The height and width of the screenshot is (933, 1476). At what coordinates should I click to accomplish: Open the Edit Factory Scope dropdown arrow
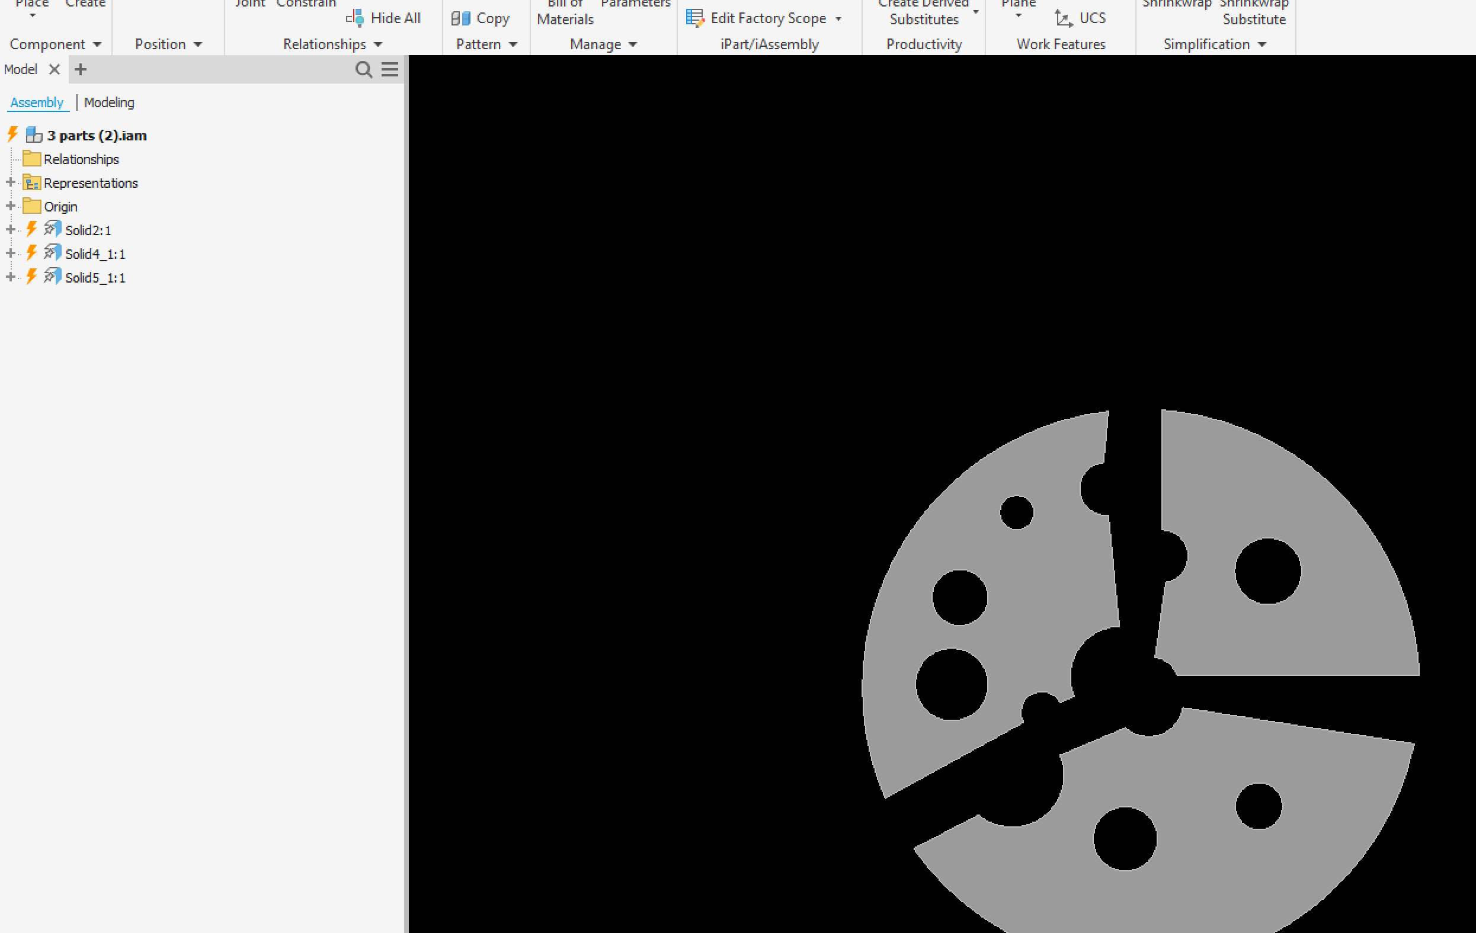point(838,19)
